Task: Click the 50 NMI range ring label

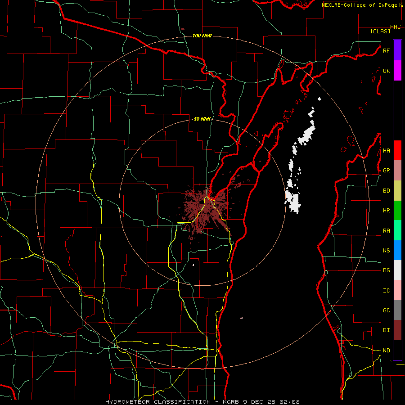Action: click(202, 119)
